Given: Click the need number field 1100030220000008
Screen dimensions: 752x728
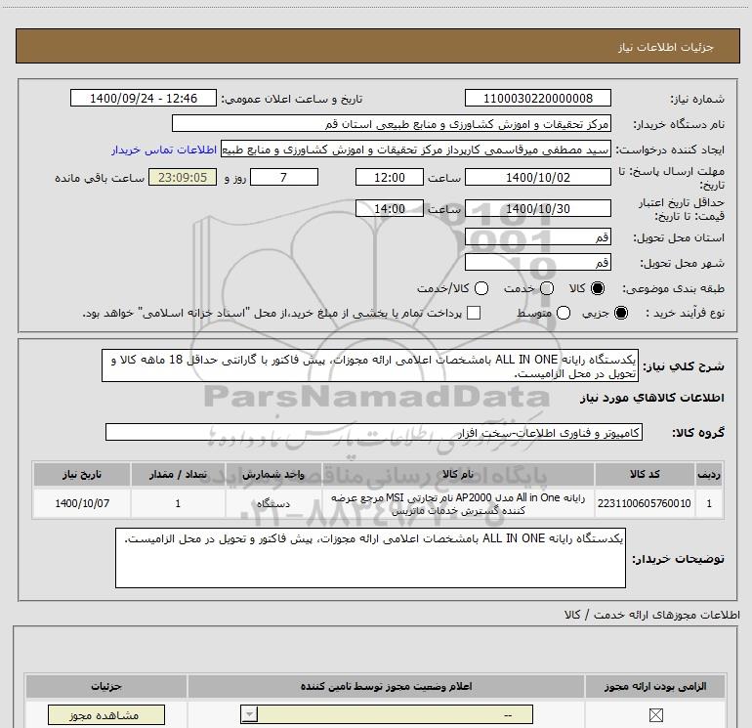Looking at the screenshot, I should point(537,98).
